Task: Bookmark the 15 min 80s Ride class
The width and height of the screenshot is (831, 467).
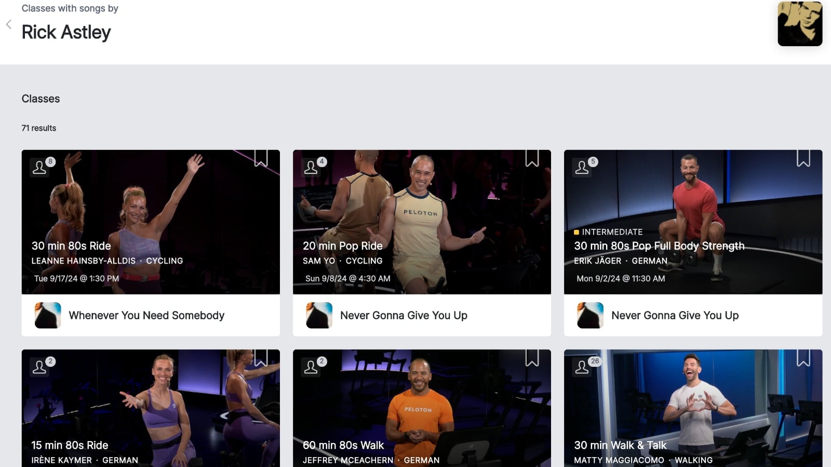Action: 261,358
